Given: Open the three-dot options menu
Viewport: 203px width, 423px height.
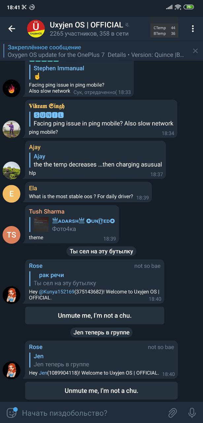Looking at the screenshot, I should pyautogui.click(x=193, y=29).
